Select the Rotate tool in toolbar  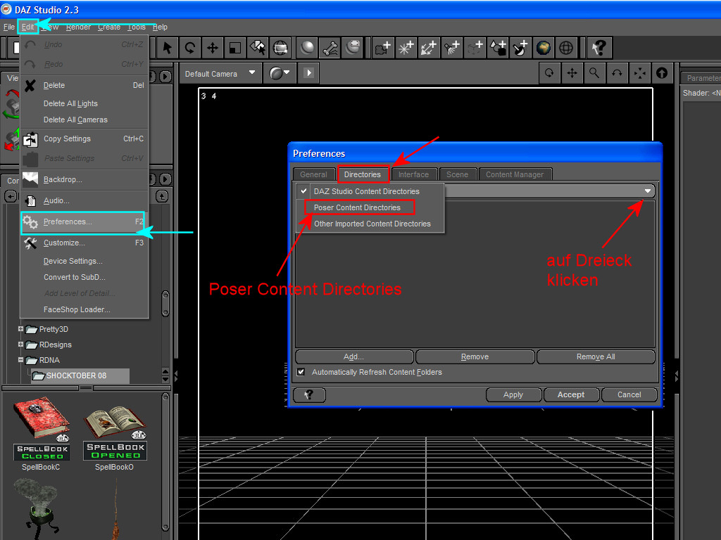point(189,48)
